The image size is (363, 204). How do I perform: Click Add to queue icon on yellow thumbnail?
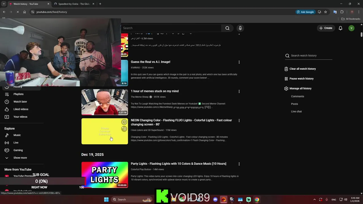(x=124, y=129)
